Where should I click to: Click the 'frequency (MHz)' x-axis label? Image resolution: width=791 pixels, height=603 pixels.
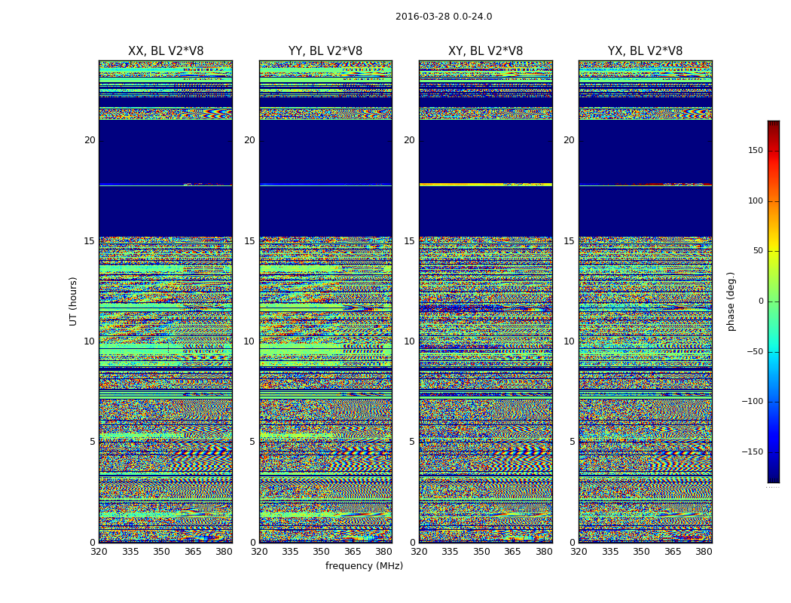[x=364, y=566]
